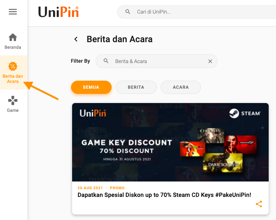Click the magnifier icon in filter field

[106, 61]
